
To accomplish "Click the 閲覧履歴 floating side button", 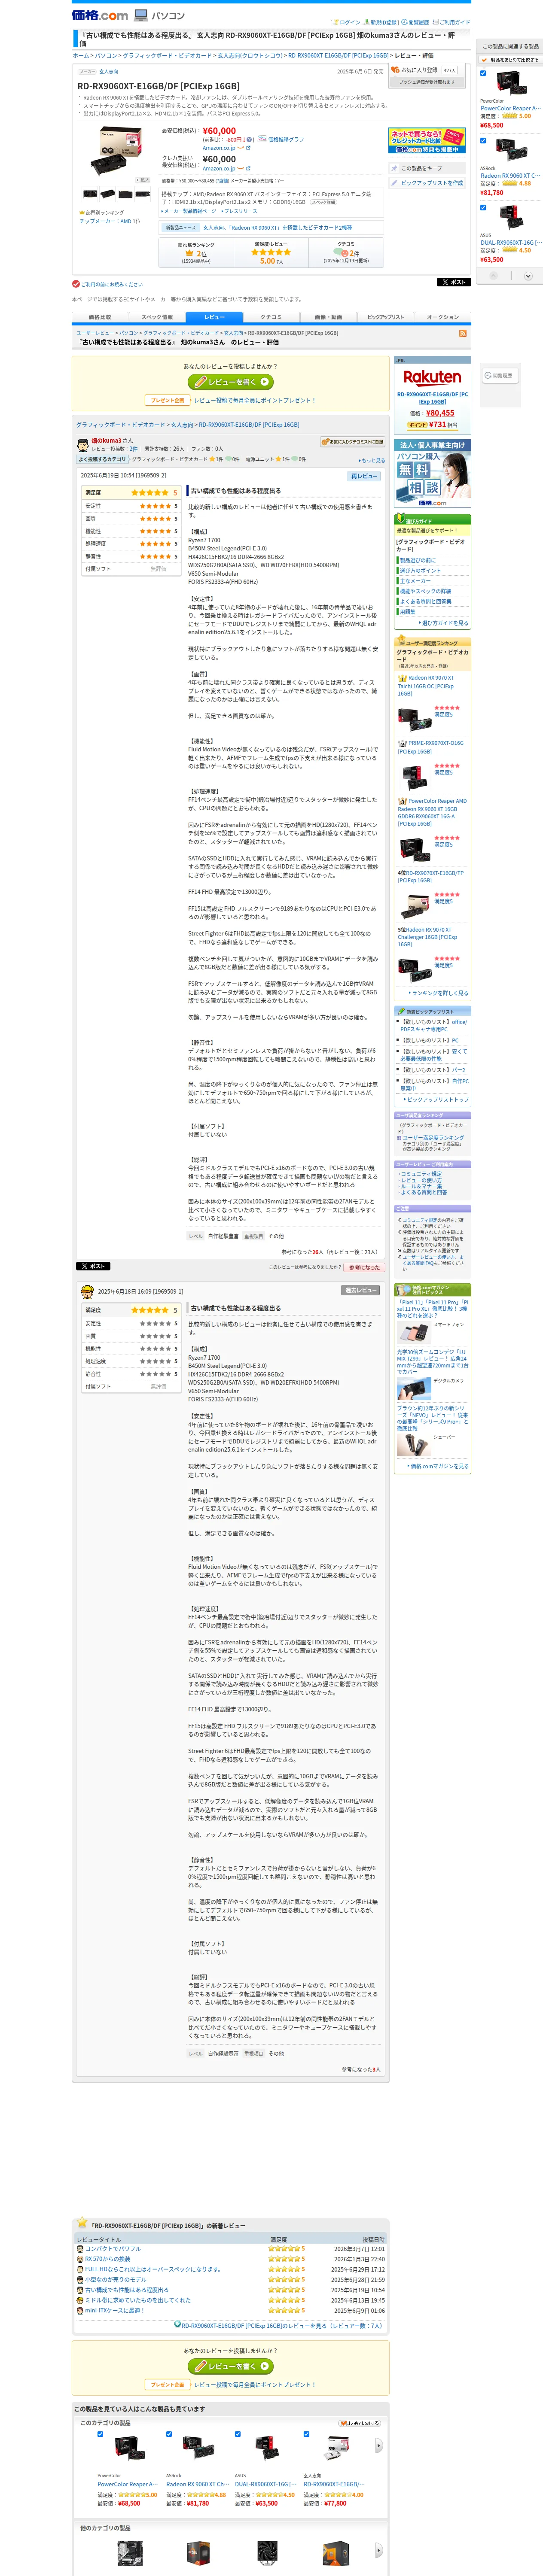I will (500, 375).
